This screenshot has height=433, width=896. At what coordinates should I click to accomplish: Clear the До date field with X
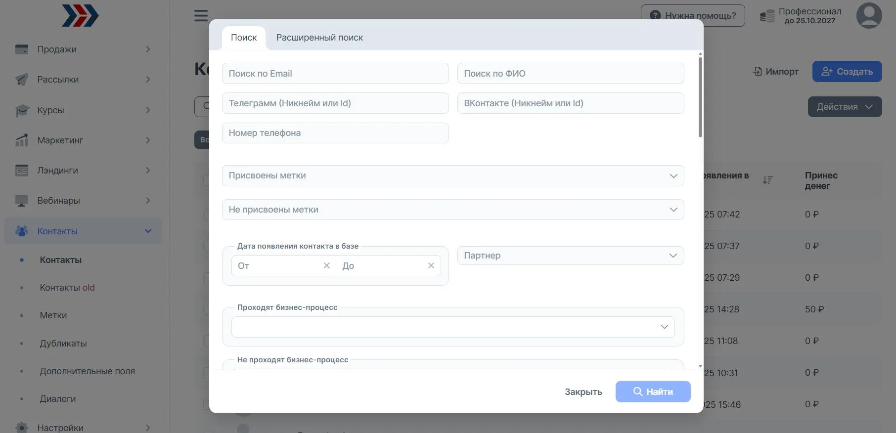click(431, 266)
